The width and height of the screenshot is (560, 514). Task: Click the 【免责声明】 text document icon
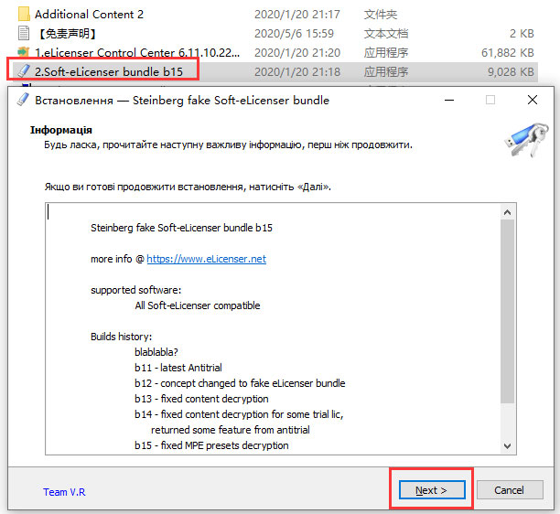pyautogui.click(x=24, y=33)
